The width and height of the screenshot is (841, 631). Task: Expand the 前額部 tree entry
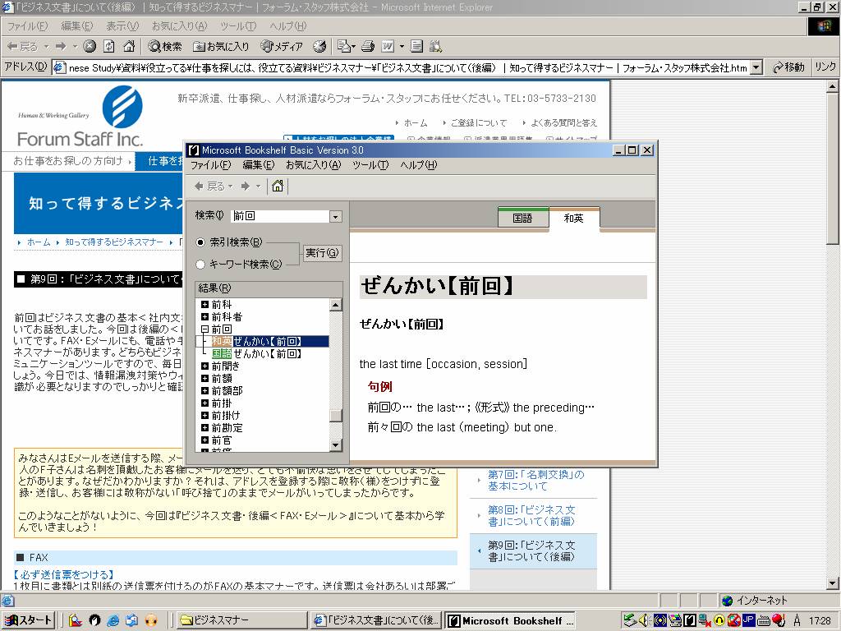click(x=205, y=390)
